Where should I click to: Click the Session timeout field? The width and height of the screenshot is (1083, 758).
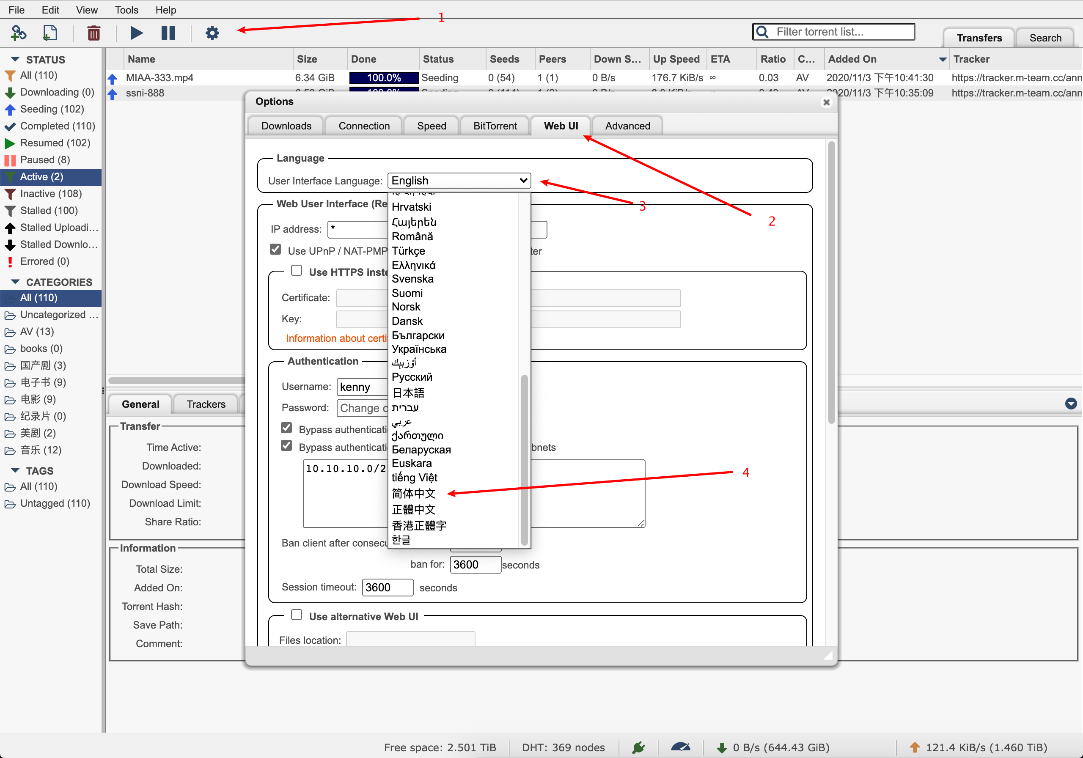point(387,587)
